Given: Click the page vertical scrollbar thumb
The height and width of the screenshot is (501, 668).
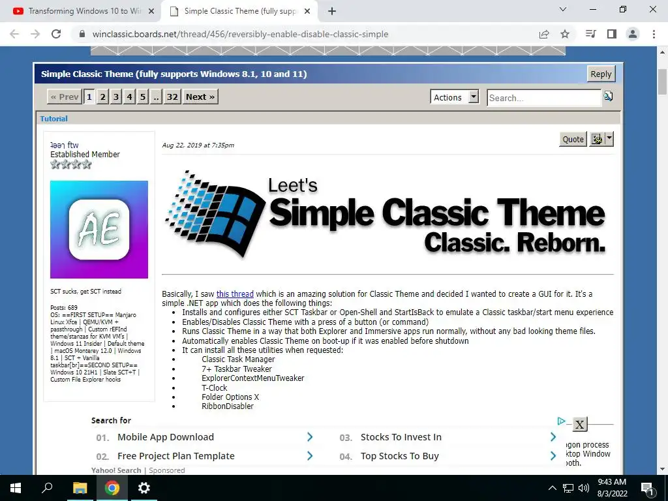Looking at the screenshot, I should pyautogui.click(x=662, y=82).
